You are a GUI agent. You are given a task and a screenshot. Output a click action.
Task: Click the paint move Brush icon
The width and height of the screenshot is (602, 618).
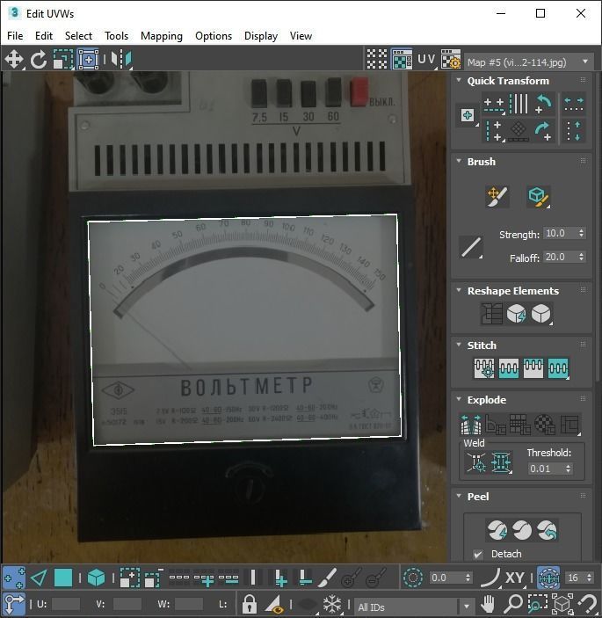tap(497, 196)
